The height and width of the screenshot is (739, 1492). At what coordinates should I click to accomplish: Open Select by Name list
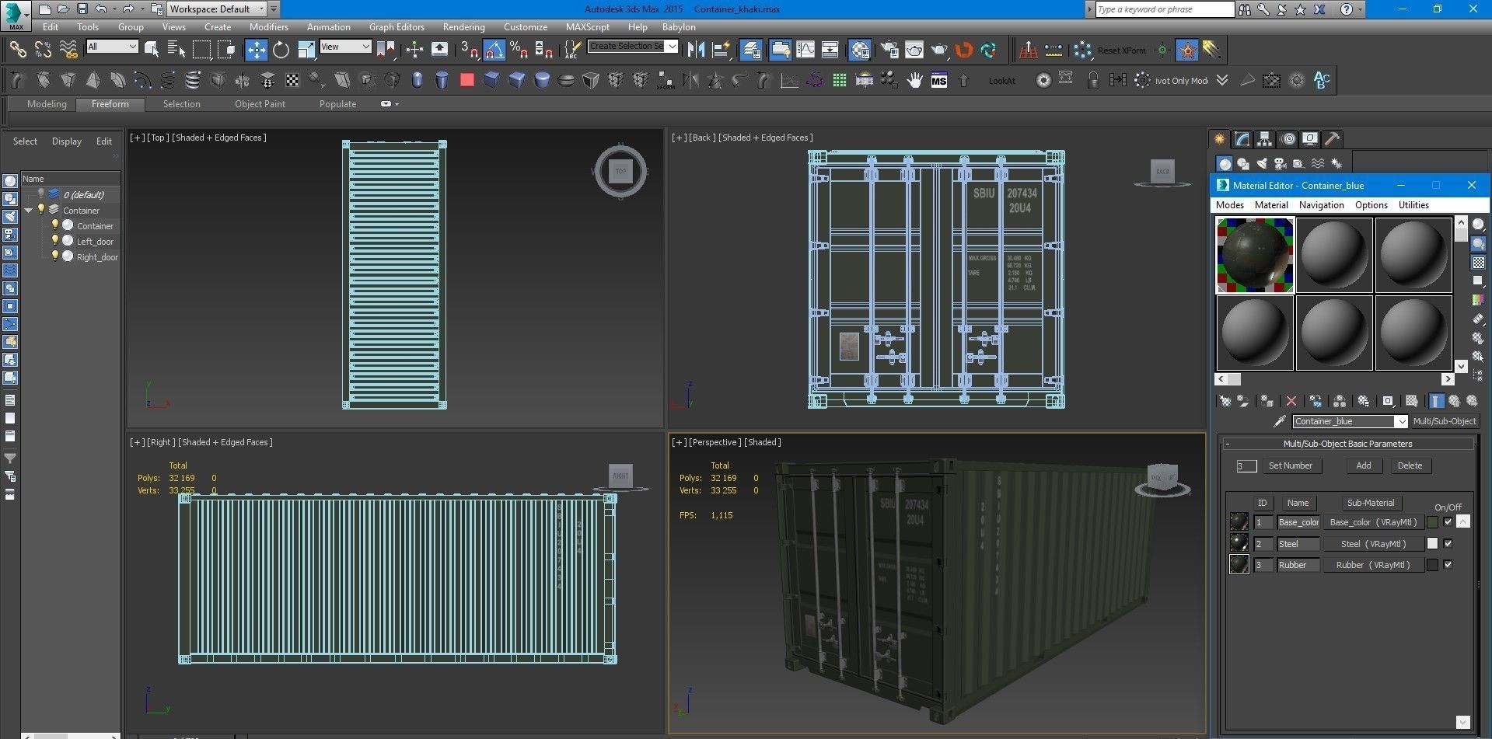pyautogui.click(x=176, y=50)
